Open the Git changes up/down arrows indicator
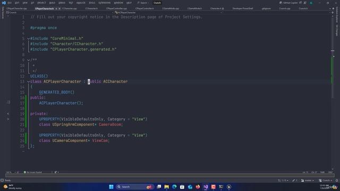The image size is (340, 191). tap(283, 180)
